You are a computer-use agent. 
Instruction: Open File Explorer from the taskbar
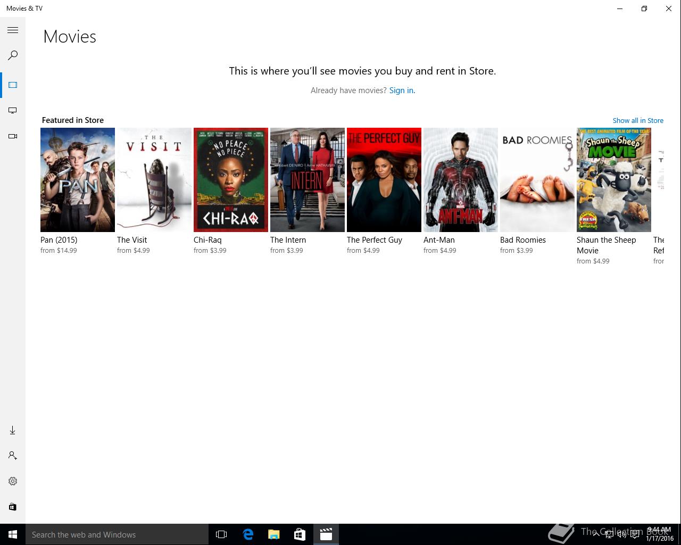coord(273,534)
